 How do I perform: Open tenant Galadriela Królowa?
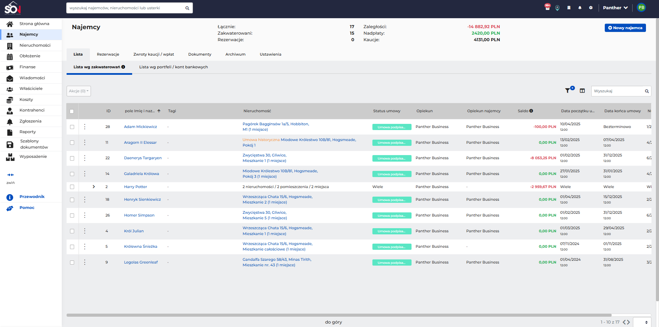pyautogui.click(x=141, y=174)
